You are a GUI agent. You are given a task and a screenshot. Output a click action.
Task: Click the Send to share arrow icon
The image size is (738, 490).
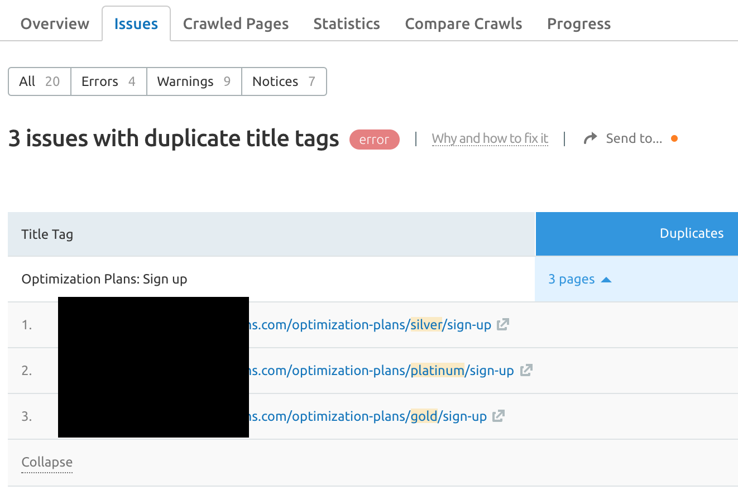tap(590, 138)
